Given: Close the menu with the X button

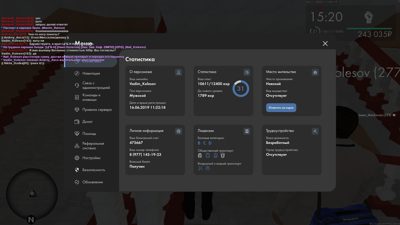Looking at the screenshot, I should [x=325, y=43].
